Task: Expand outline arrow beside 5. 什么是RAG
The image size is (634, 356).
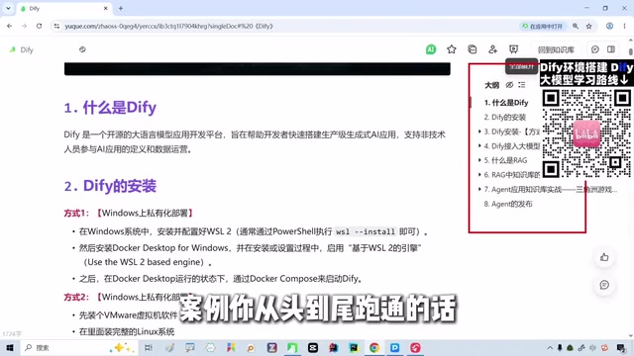Action: (479, 160)
